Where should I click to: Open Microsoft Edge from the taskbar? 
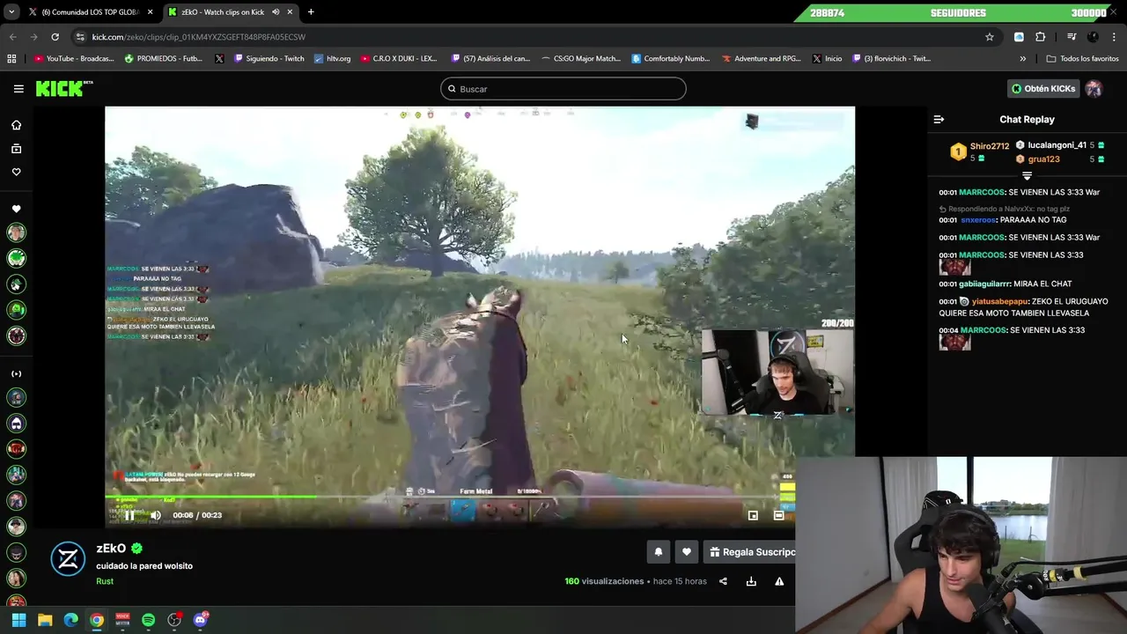[70, 620]
